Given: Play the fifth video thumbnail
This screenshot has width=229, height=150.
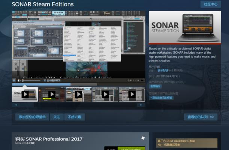Looking at the screenshot, I should 132,94.
